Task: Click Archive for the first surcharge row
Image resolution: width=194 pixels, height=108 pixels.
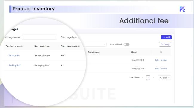Action: click(164, 60)
